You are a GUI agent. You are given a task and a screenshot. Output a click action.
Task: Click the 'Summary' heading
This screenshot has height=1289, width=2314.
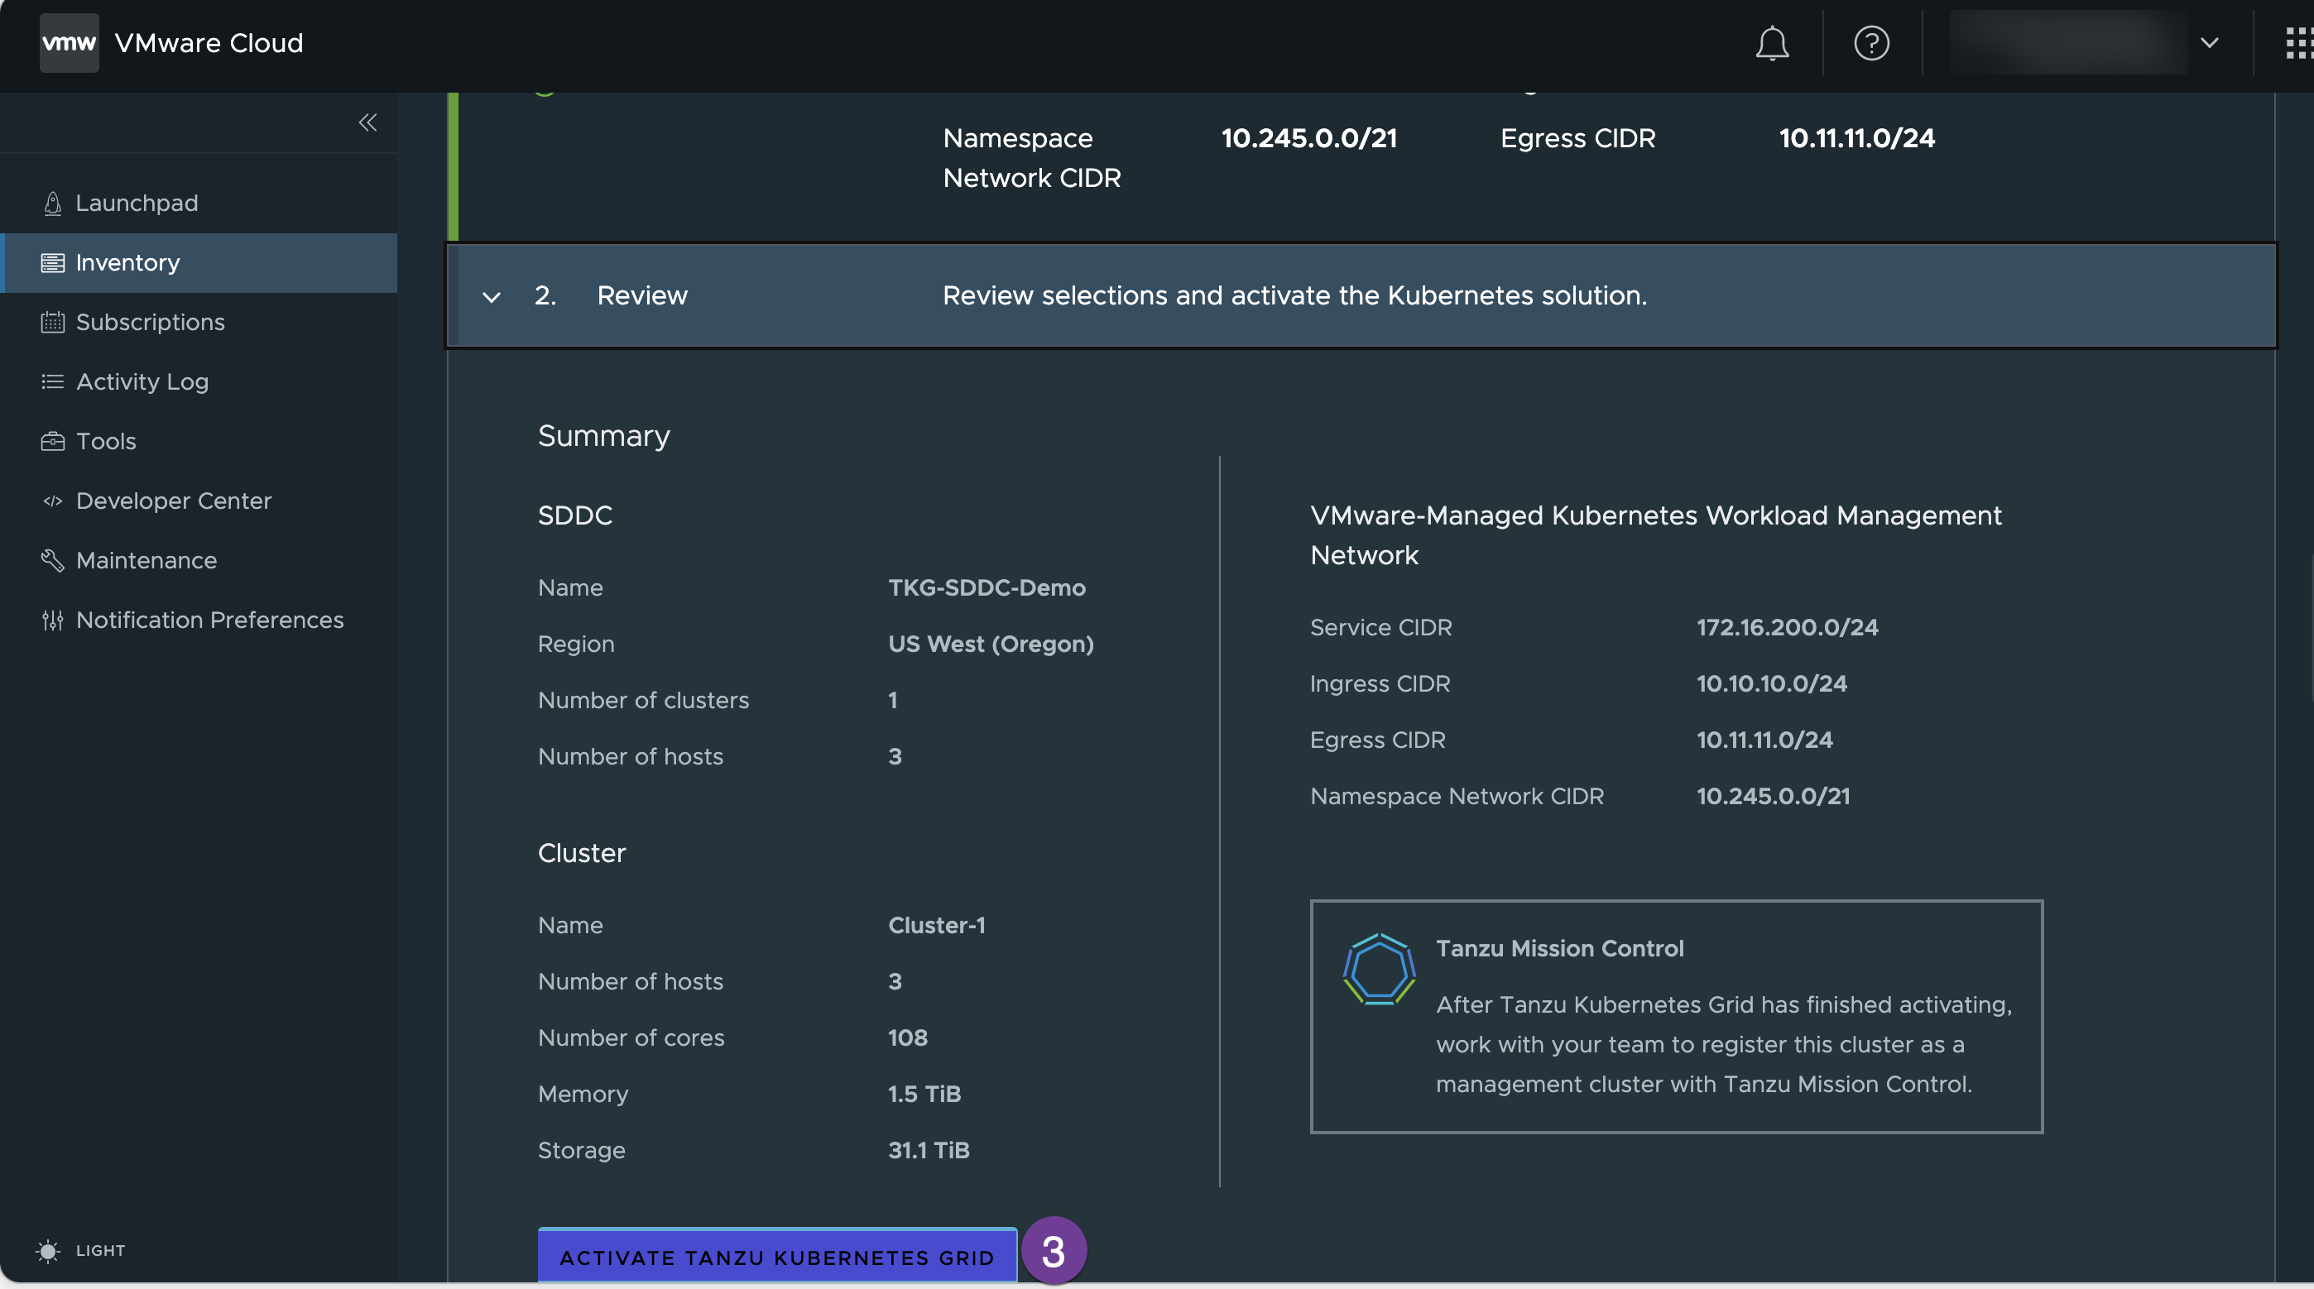(x=603, y=436)
